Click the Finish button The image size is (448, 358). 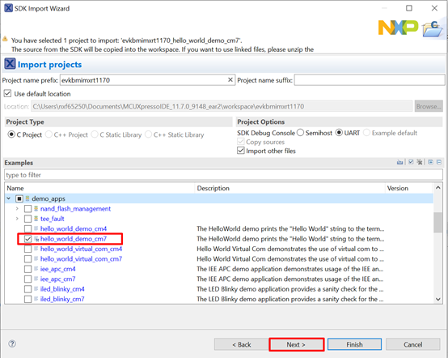coord(354,344)
